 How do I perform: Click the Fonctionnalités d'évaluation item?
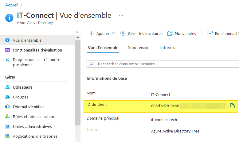(37, 50)
